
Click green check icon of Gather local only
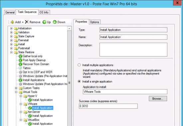[x=20, y=56]
